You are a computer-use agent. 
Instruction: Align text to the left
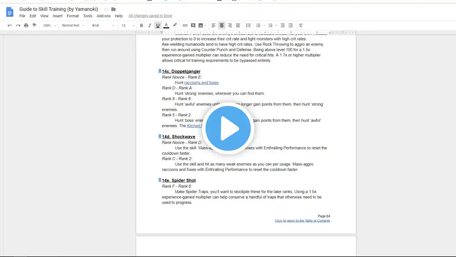213,25
